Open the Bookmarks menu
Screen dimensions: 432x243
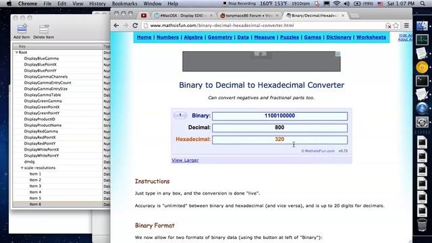coord(124,3)
